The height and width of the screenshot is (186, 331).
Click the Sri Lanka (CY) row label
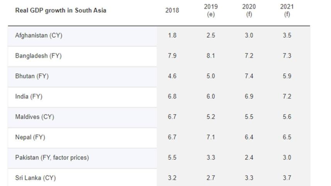tap(36, 178)
